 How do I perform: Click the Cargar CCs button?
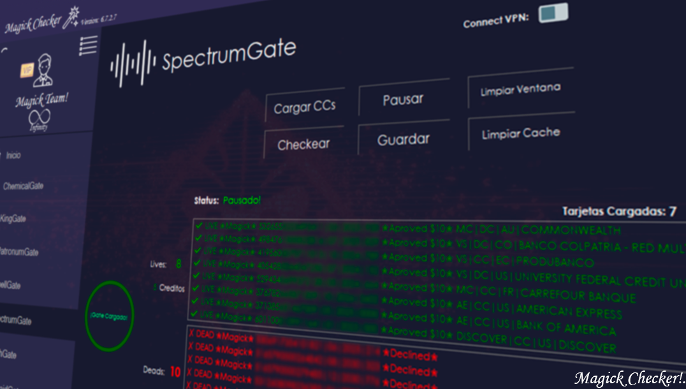click(305, 106)
